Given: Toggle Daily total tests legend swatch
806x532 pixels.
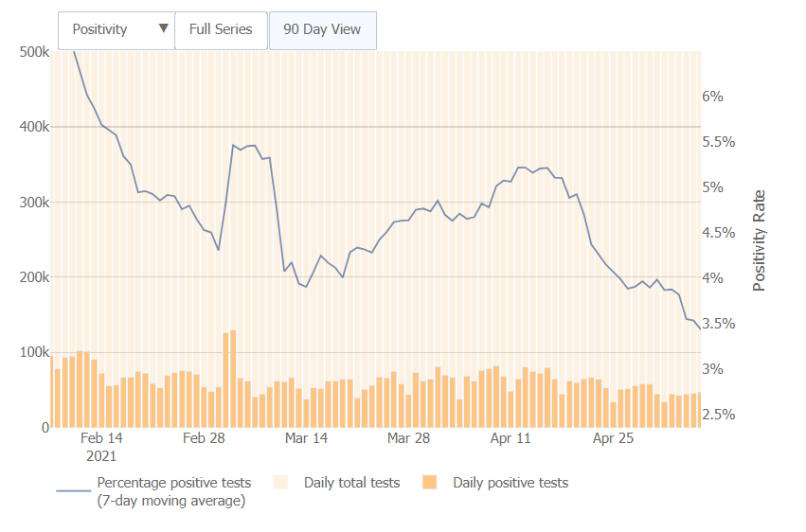Looking at the screenshot, I should click(281, 483).
